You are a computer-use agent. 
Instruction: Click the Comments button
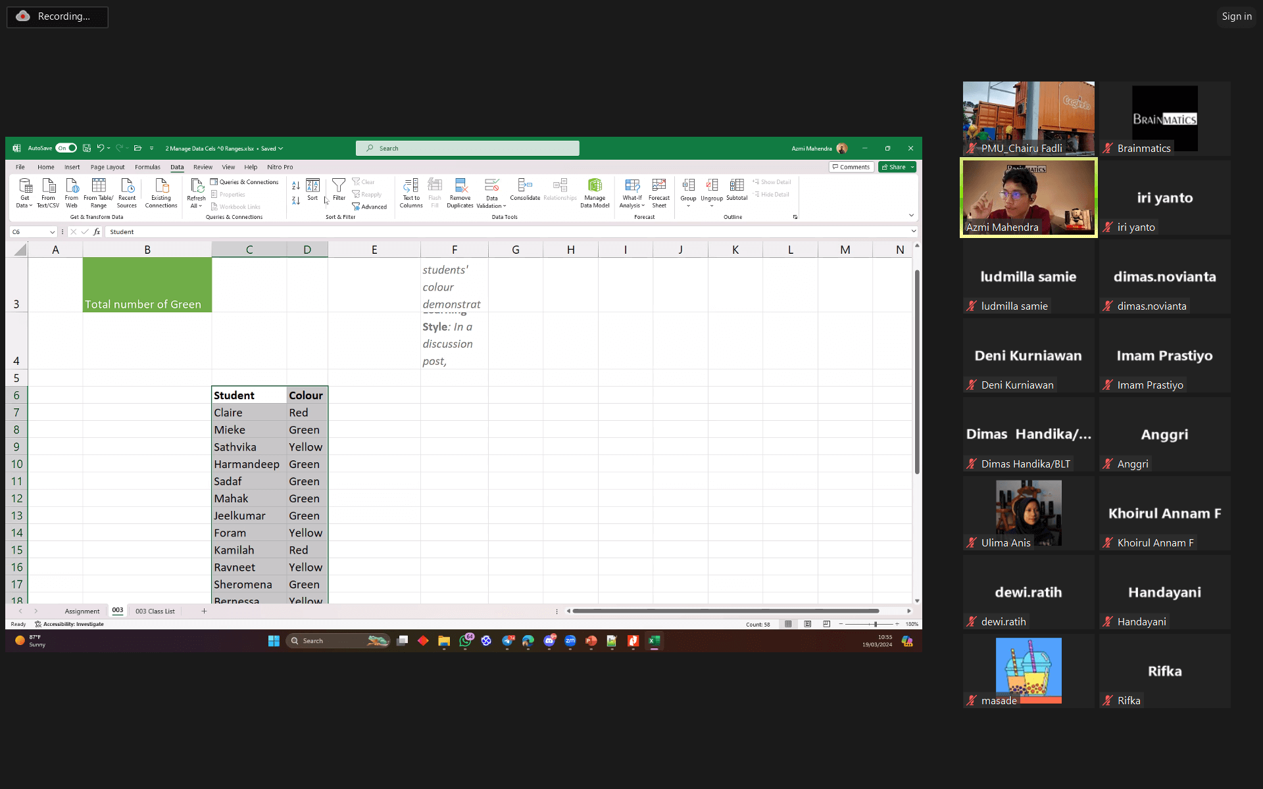click(851, 167)
